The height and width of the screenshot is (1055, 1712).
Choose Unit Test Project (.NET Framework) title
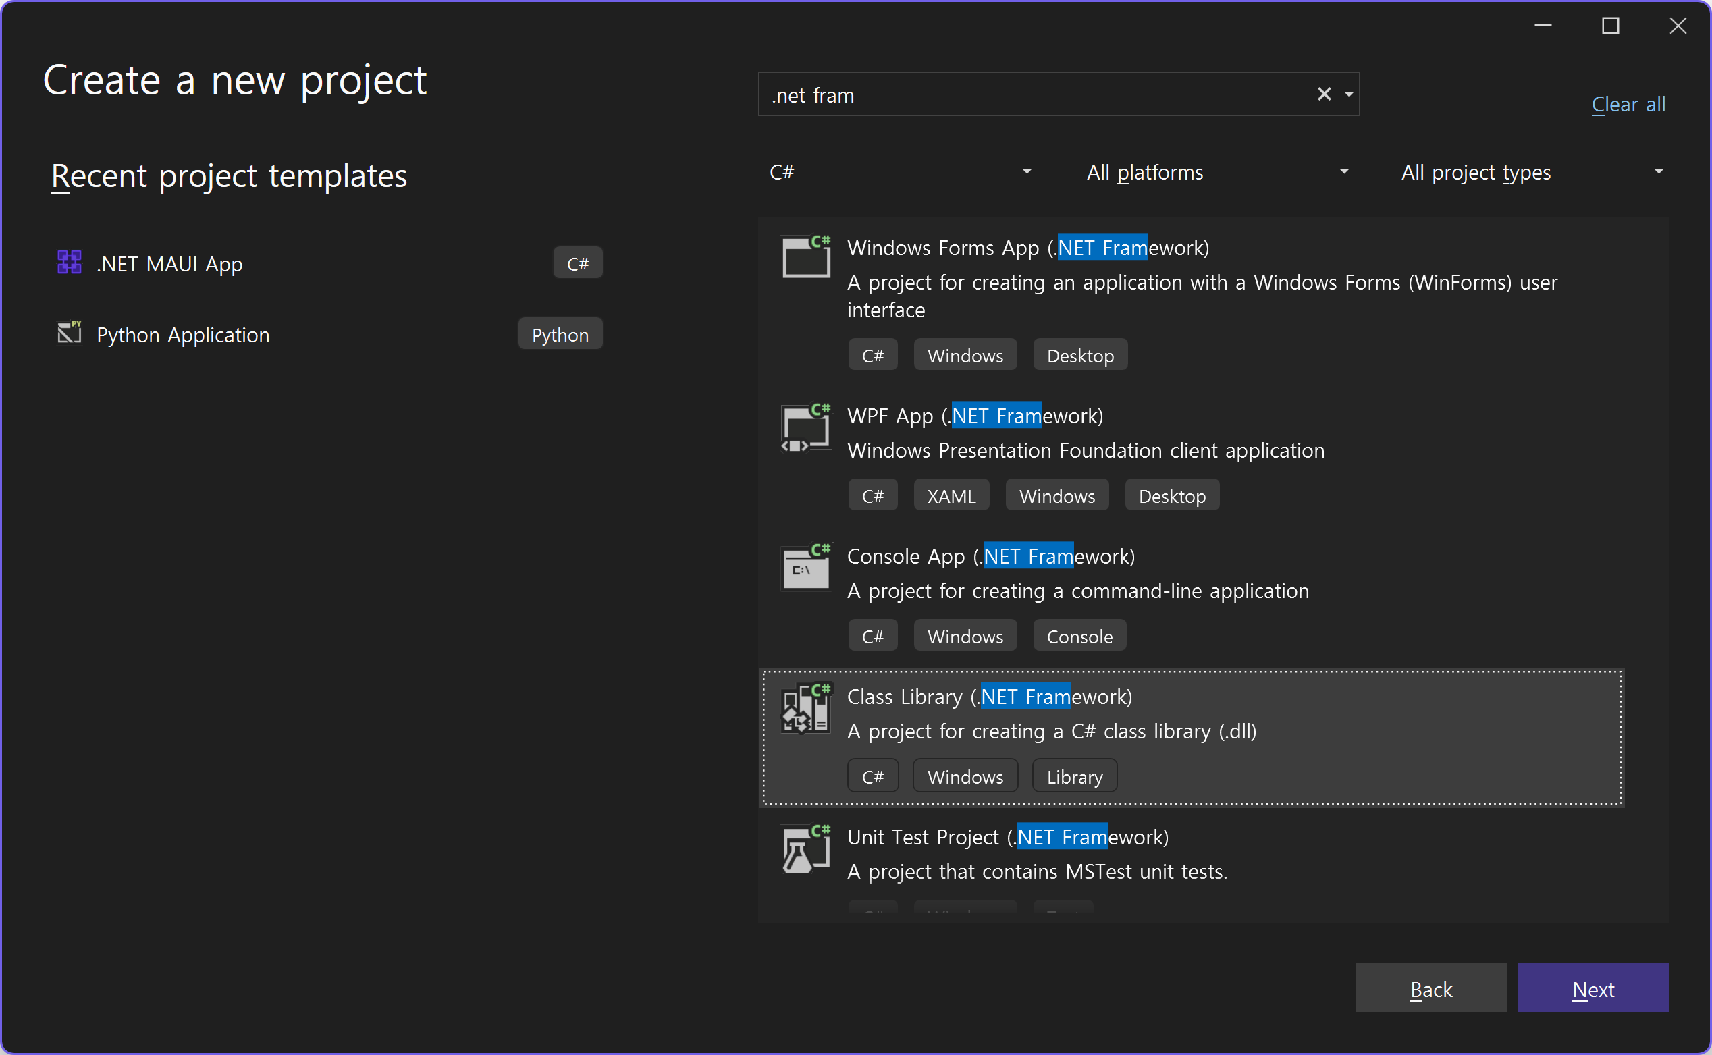(x=1007, y=836)
